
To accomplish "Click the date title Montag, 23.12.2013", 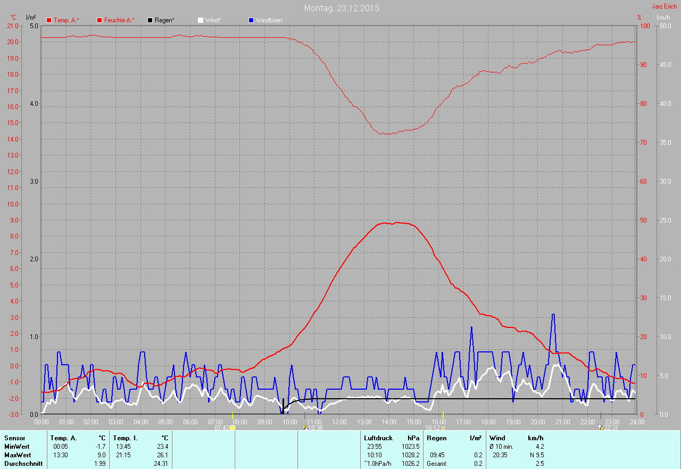I will (x=342, y=8).
